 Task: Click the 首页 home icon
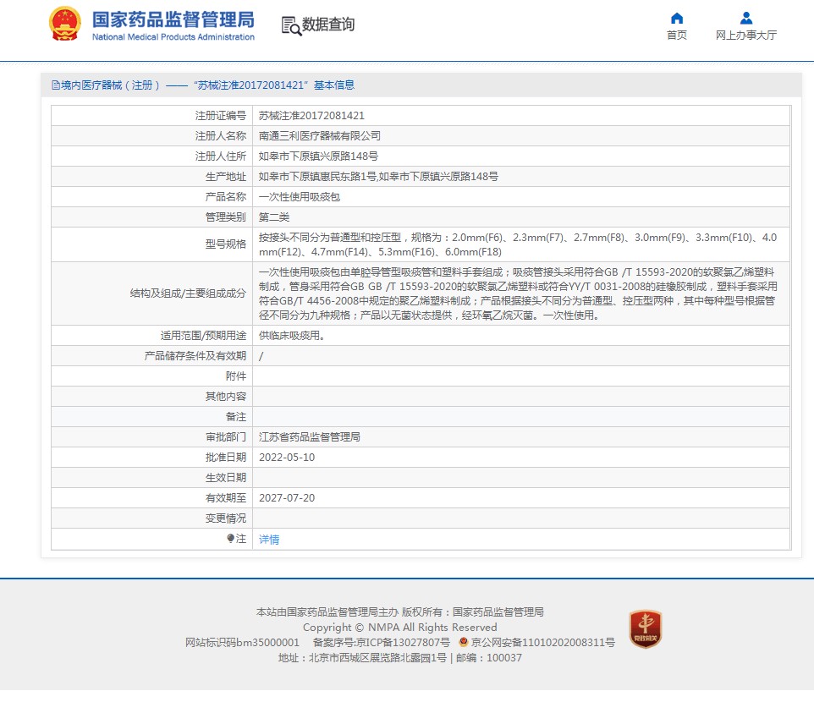tap(676, 18)
